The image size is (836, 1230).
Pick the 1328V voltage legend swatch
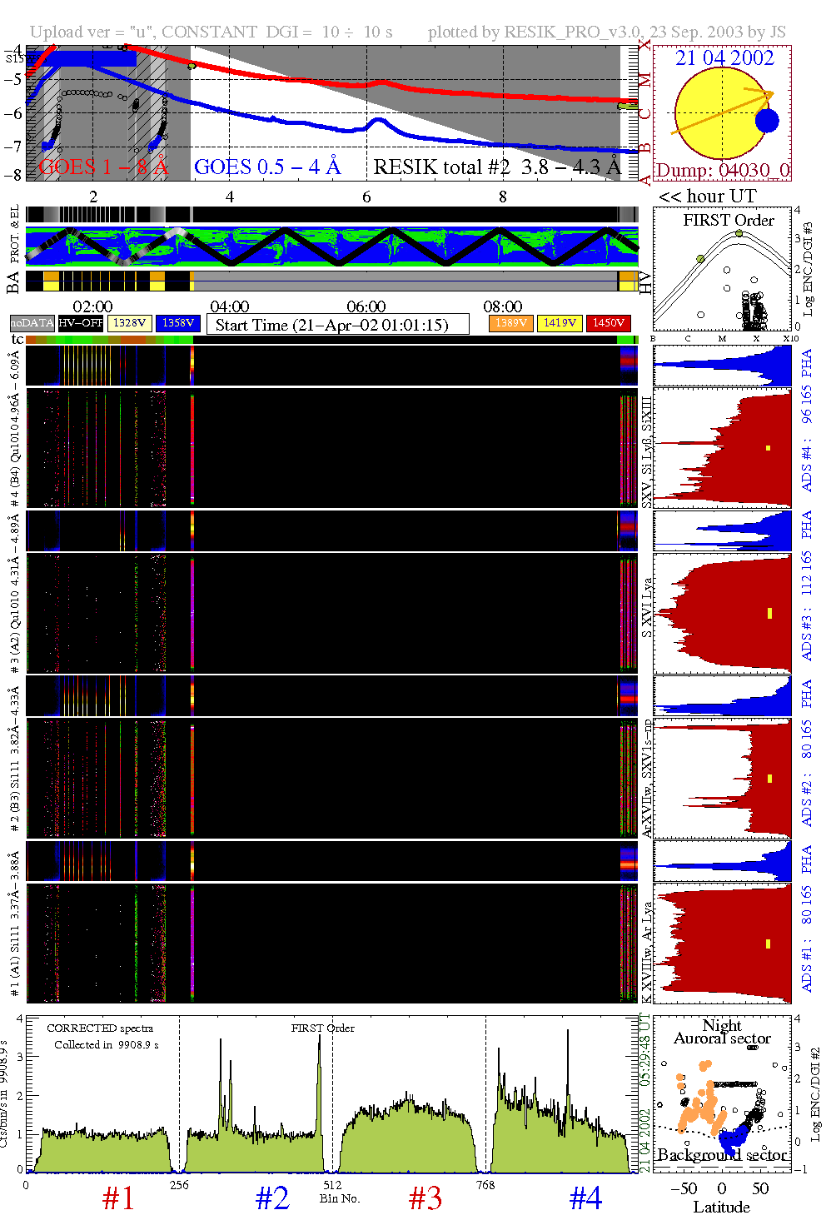(x=130, y=323)
